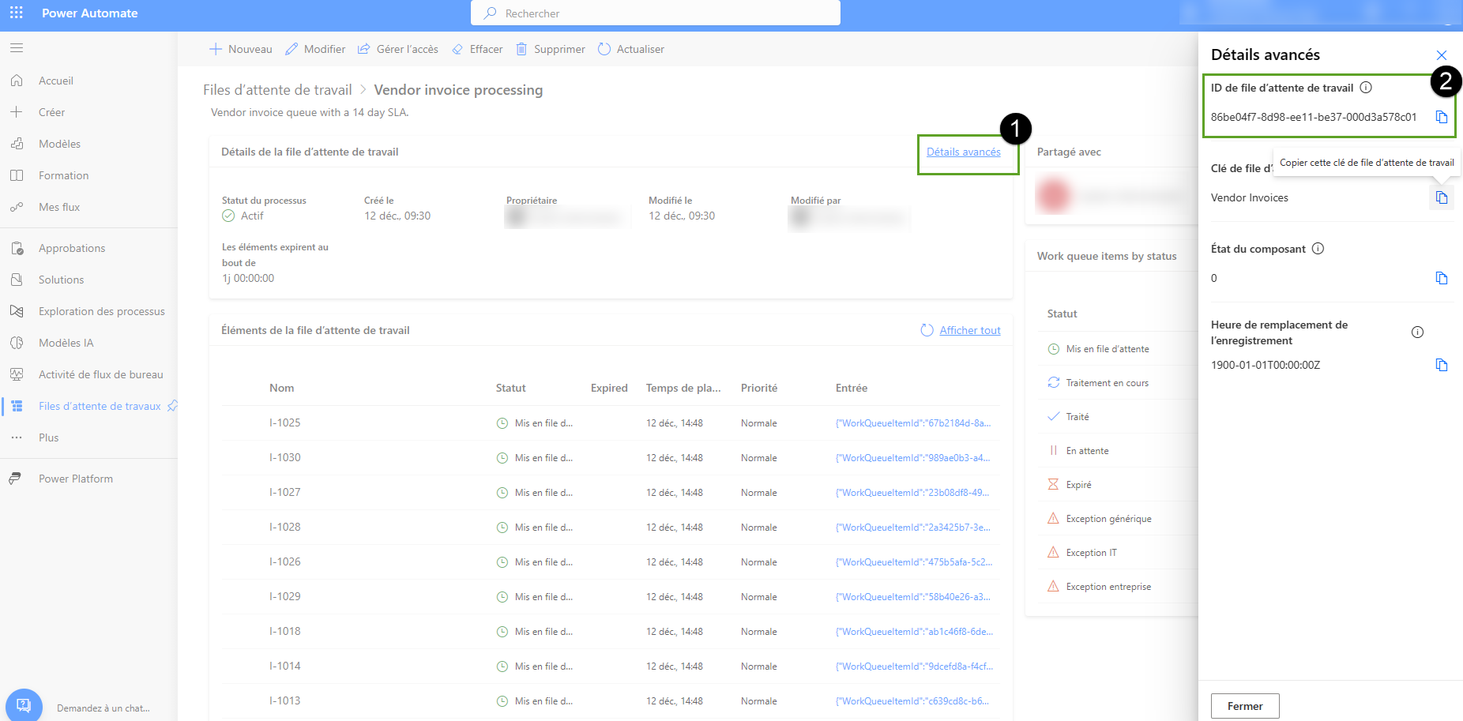Open the Entrée link for item I-1025
The height and width of the screenshot is (721, 1463).
[x=913, y=423]
